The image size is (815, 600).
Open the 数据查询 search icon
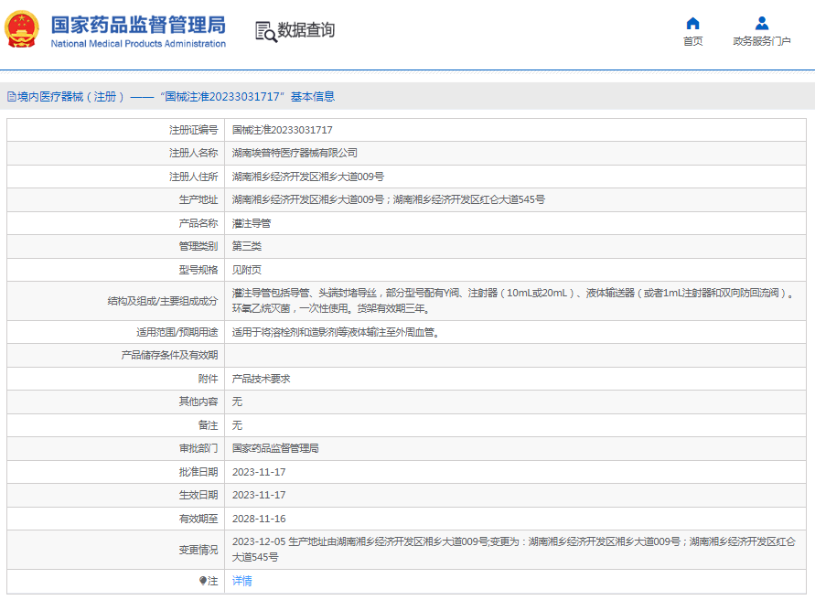coord(266,31)
